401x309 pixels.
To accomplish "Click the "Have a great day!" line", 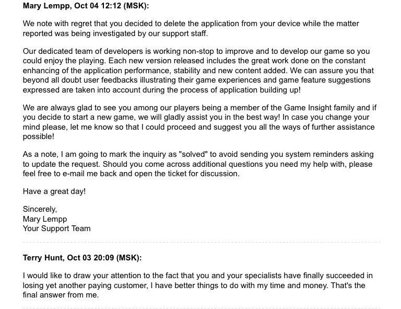I will tap(54, 191).
